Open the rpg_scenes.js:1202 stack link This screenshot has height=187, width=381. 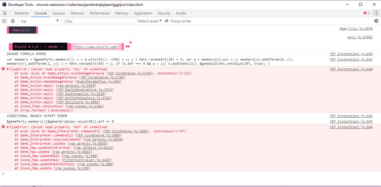pyautogui.click(x=84, y=106)
